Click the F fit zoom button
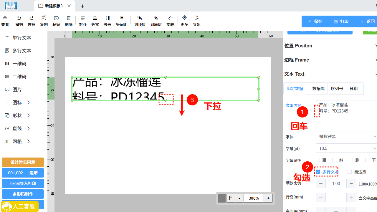 [x=231, y=198]
